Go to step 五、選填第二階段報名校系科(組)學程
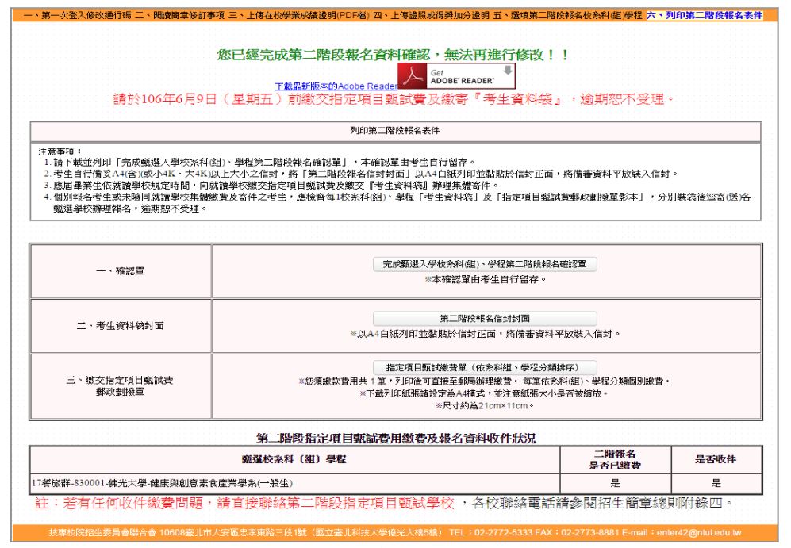 [567, 15]
